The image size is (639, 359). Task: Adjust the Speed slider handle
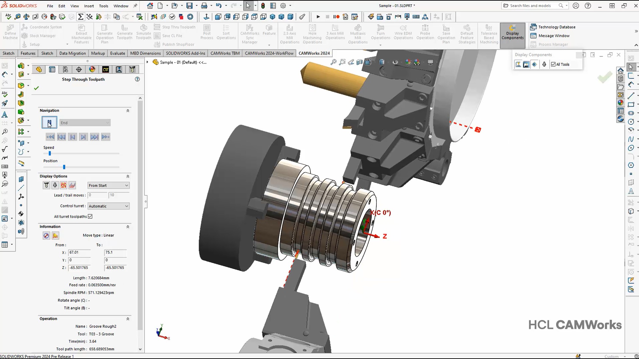tap(50, 154)
